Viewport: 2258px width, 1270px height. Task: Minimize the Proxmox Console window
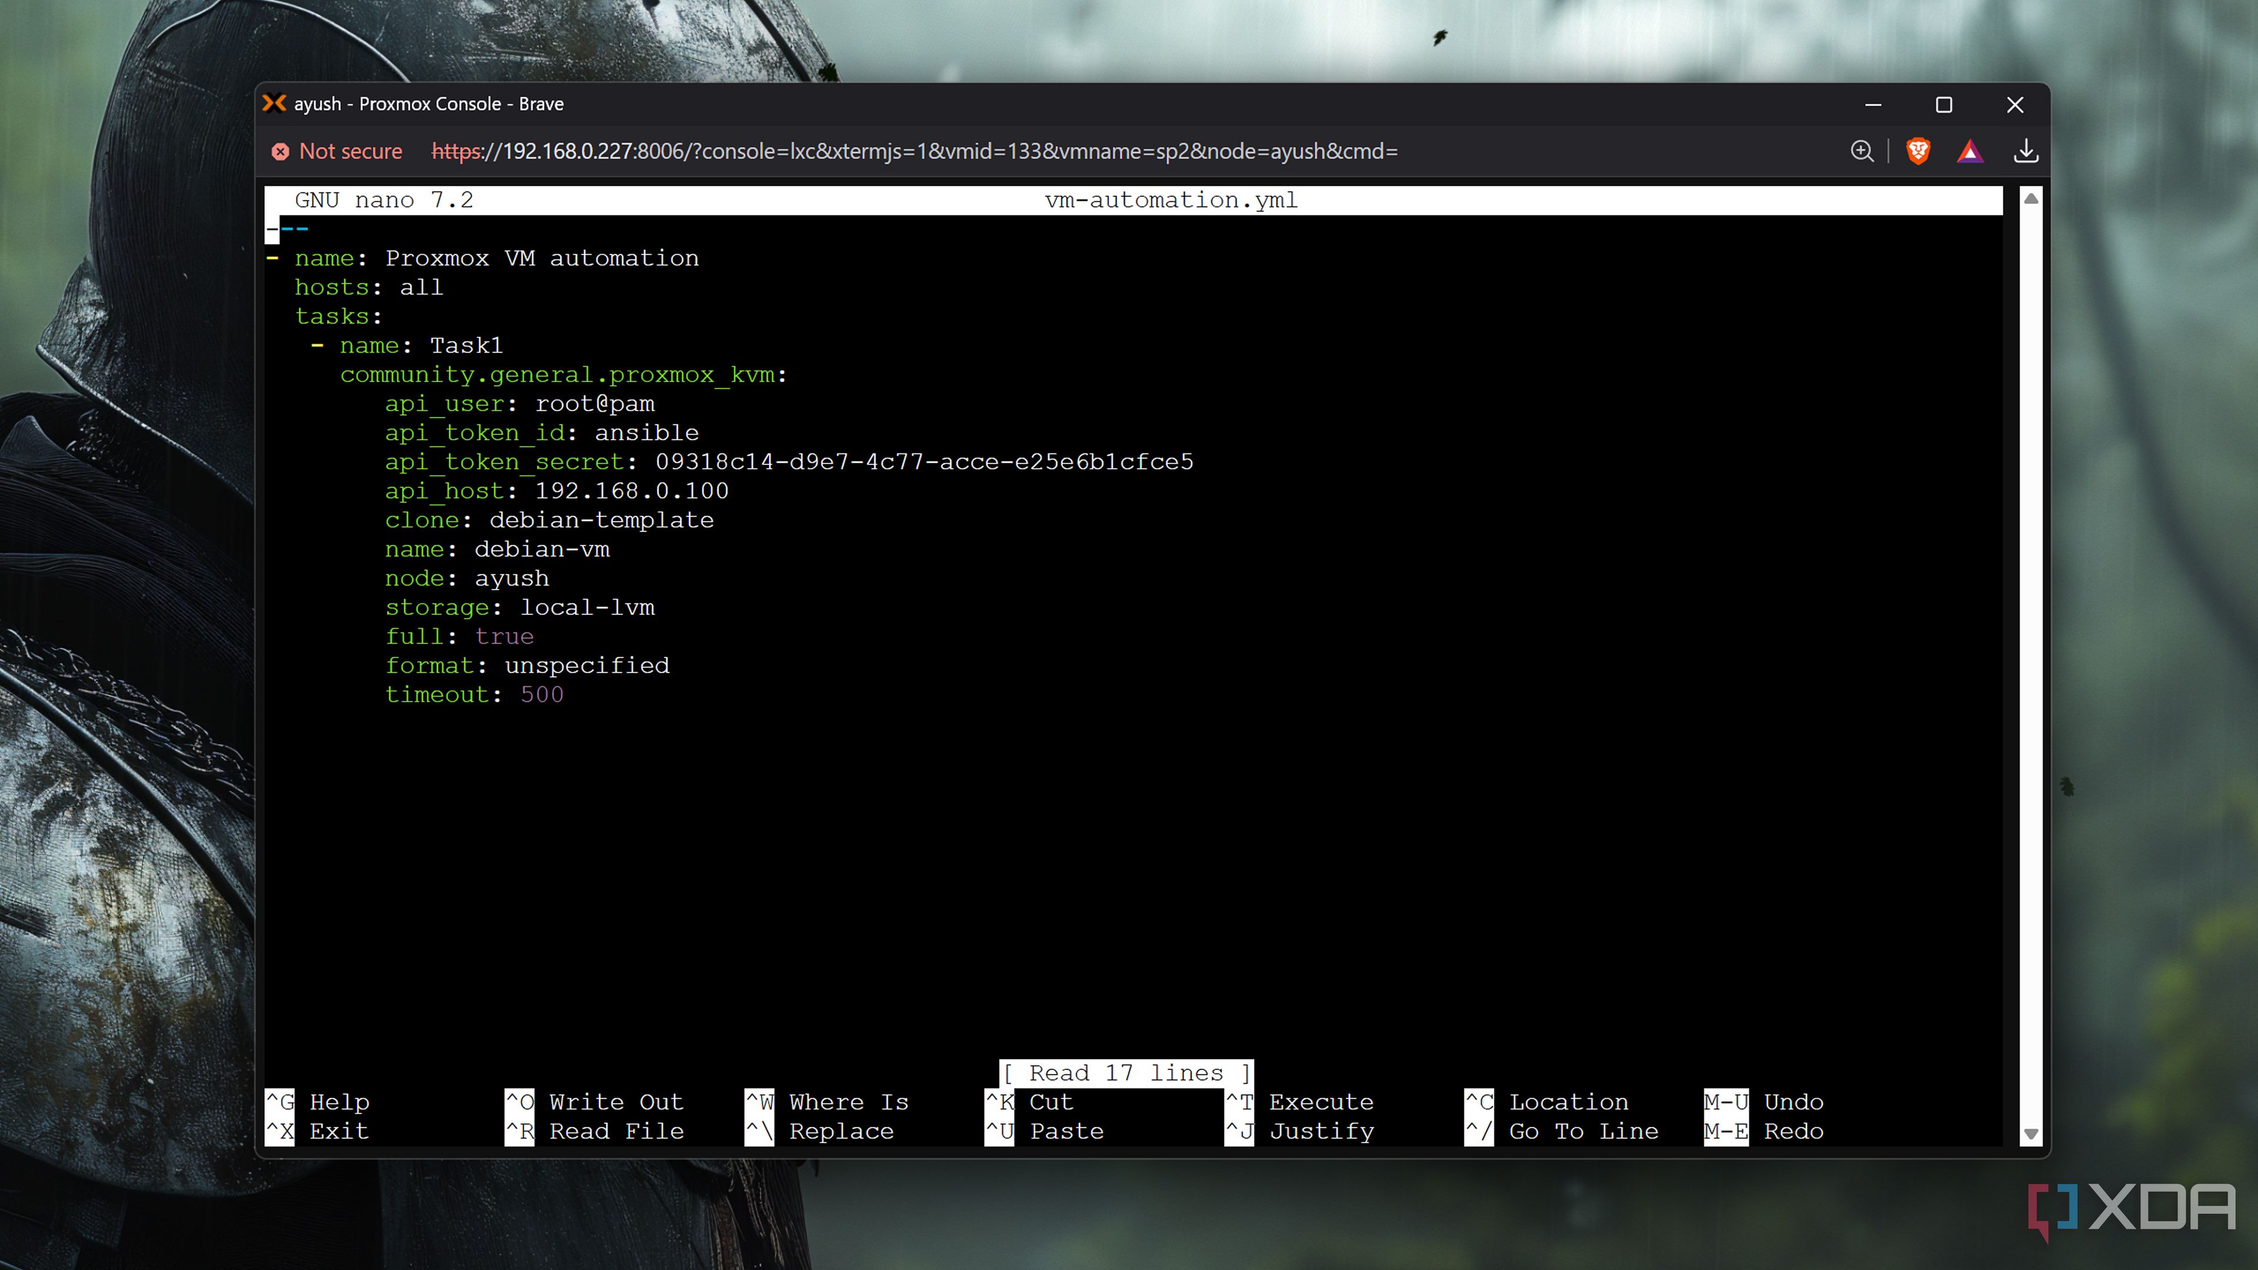(x=1873, y=104)
